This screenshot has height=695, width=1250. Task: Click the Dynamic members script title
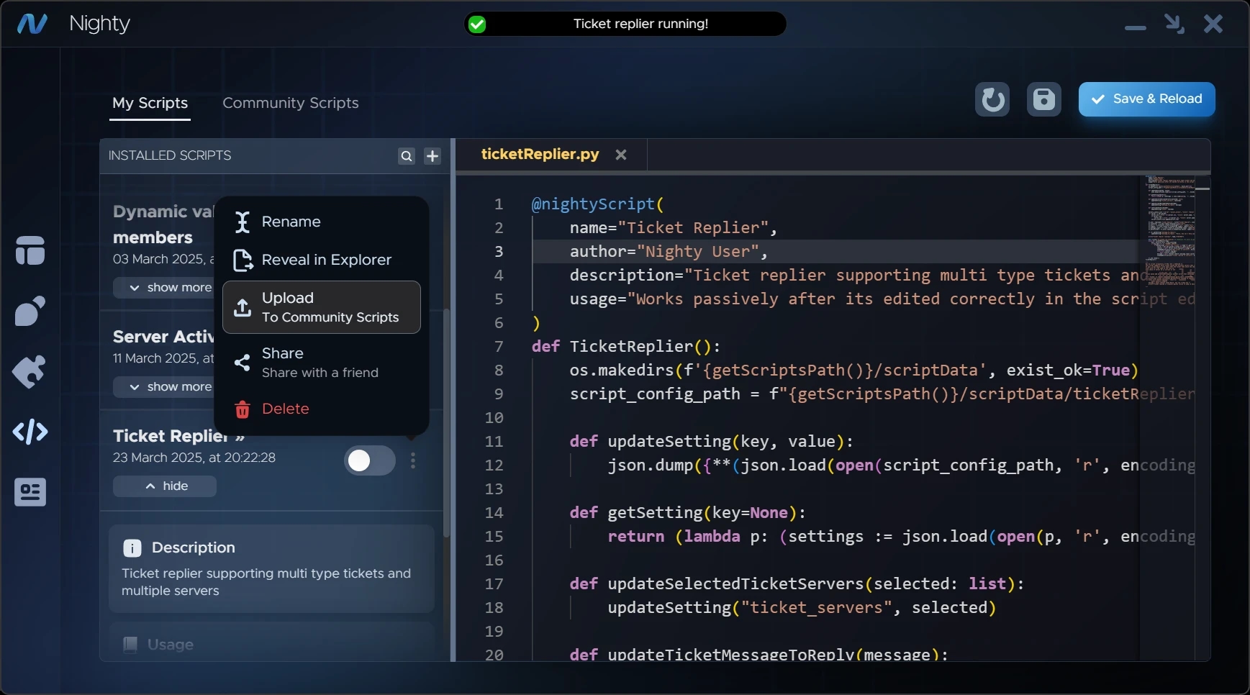163,224
